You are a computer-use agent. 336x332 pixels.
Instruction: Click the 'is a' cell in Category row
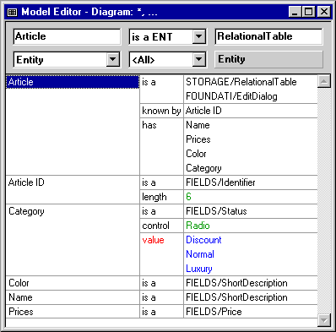pyautogui.click(x=161, y=211)
